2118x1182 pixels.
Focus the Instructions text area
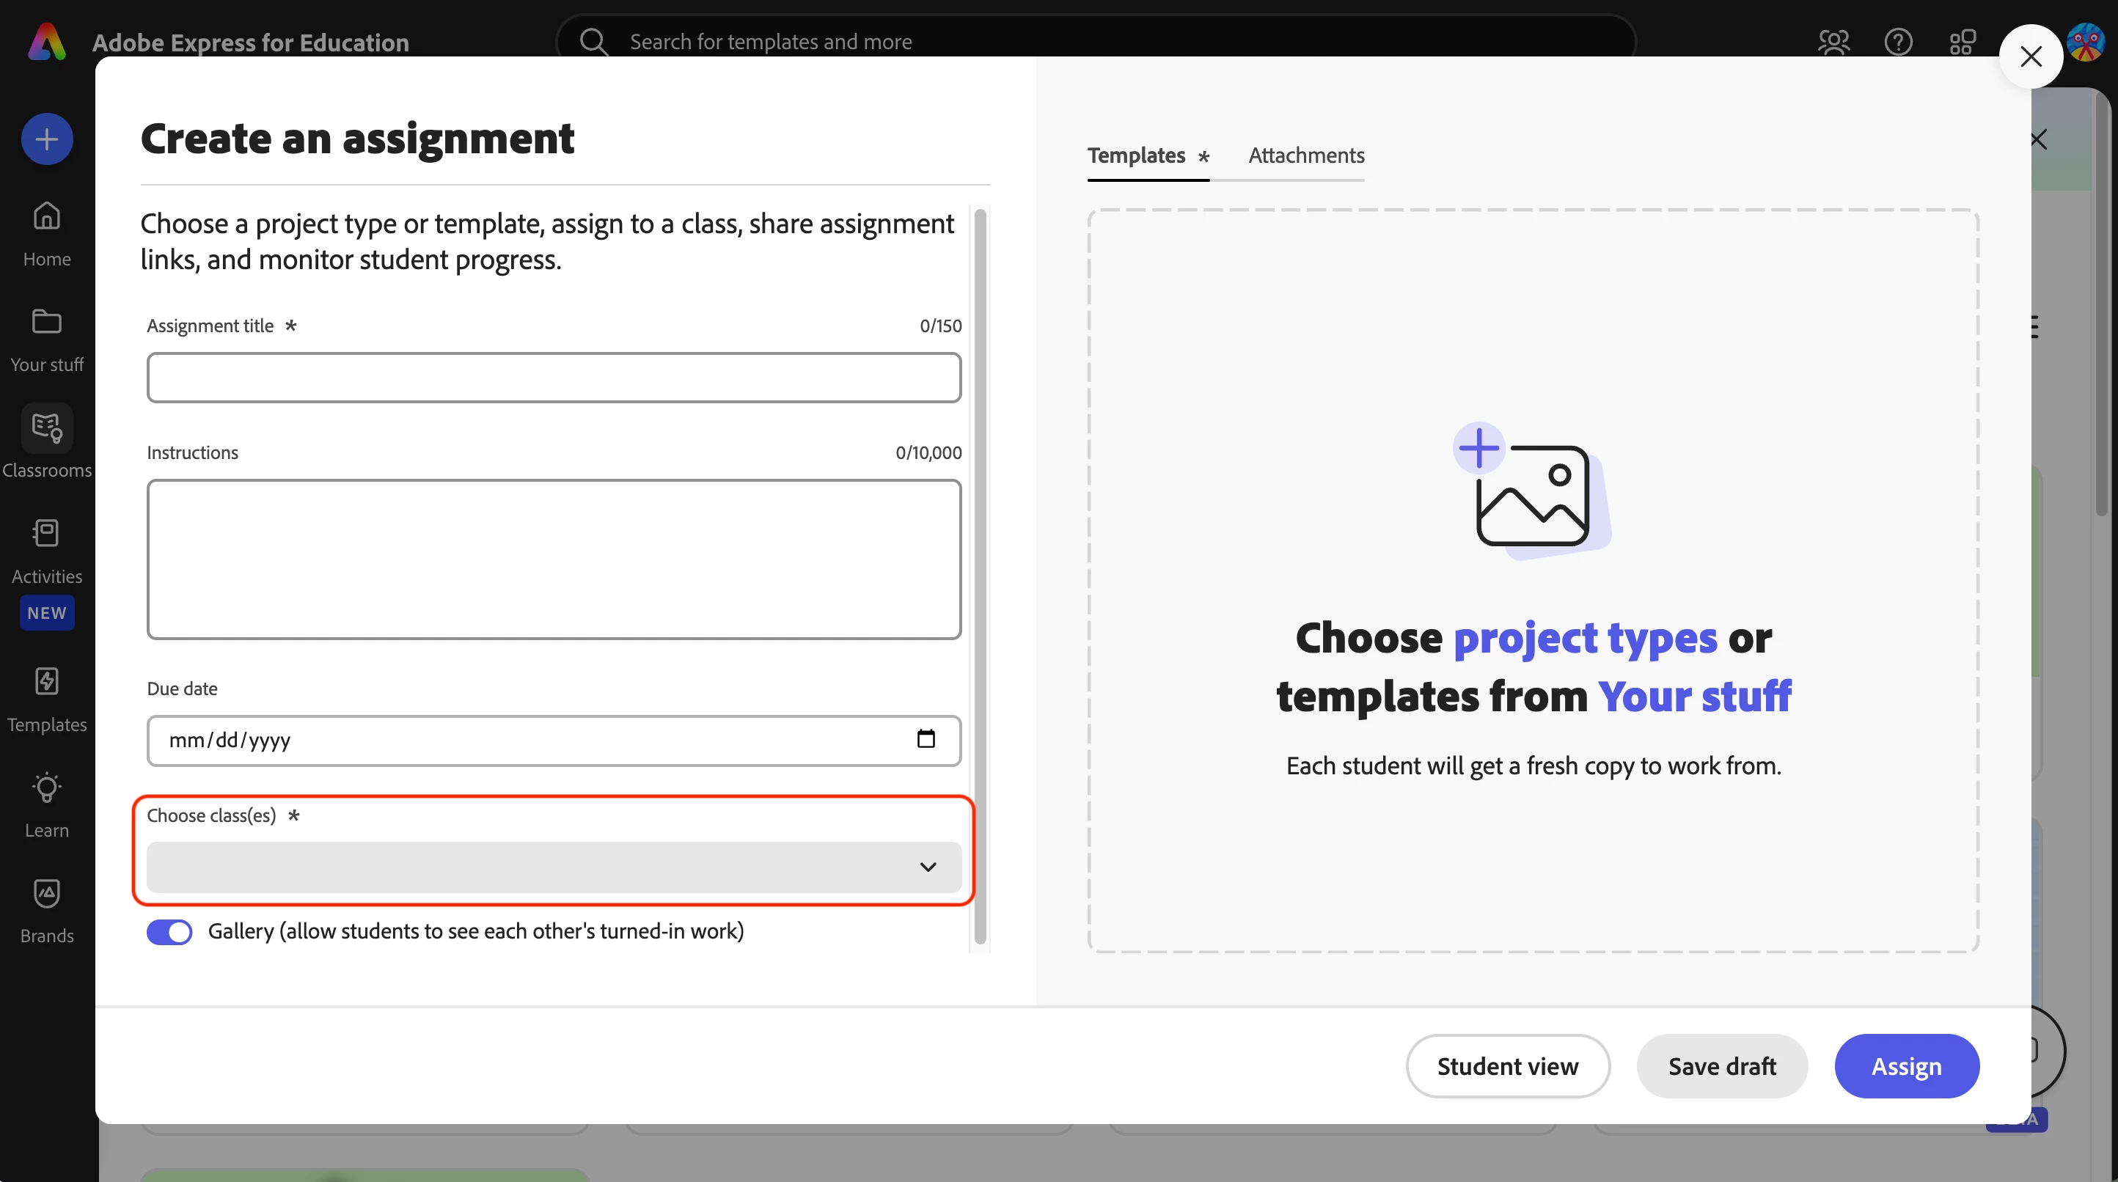[554, 559]
